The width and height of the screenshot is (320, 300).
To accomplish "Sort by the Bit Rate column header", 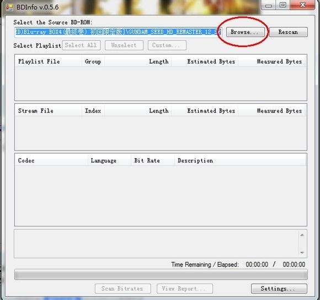I will [153, 160].
